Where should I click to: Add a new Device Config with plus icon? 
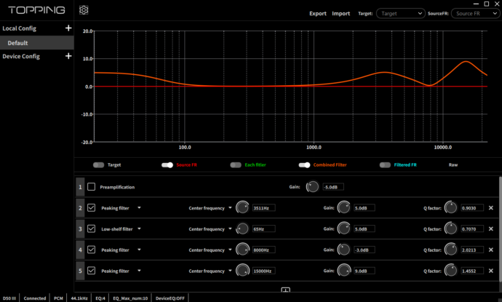[68, 56]
